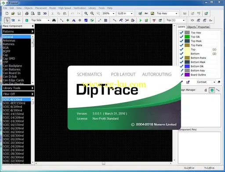The image size is (225, 172).
Task: Click the Print icon
Action: tap(27, 14)
